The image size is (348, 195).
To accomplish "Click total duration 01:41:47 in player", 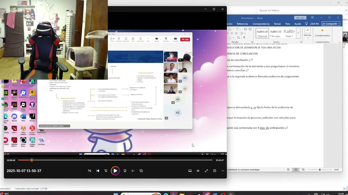I will click(220, 160).
